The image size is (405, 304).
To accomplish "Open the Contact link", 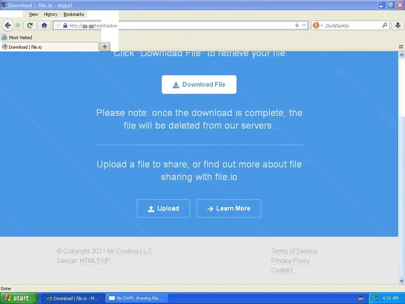I will (x=282, y=270).
